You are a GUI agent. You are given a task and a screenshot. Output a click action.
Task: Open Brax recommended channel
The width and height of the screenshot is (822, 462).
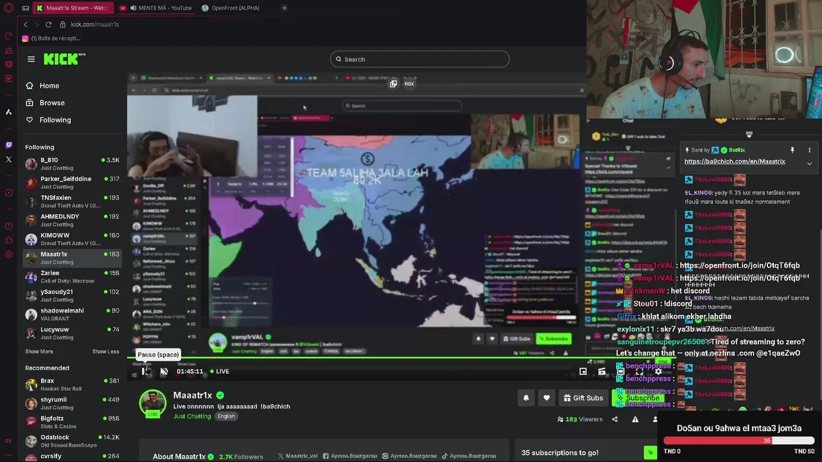[x=72, y=384]
